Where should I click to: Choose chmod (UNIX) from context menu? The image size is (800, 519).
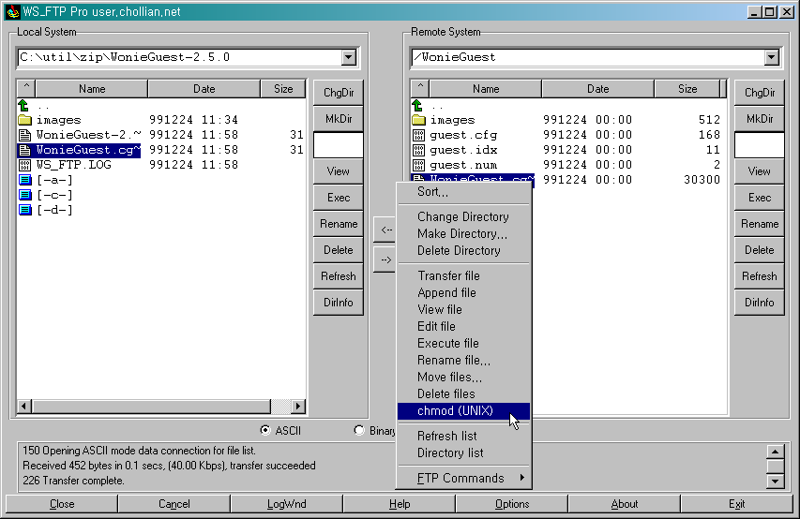(x=464, y=411)
